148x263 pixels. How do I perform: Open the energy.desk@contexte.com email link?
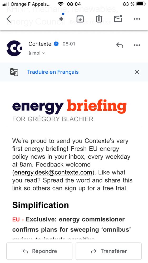click(53, 173)
